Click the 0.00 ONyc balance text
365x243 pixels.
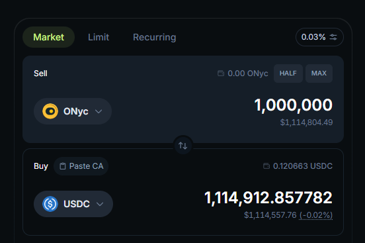[x=248, y=73]
